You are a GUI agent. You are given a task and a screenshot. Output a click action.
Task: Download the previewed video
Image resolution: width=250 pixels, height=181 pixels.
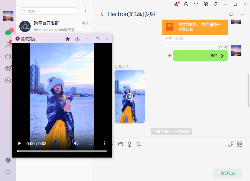click(x=77, y=39)
